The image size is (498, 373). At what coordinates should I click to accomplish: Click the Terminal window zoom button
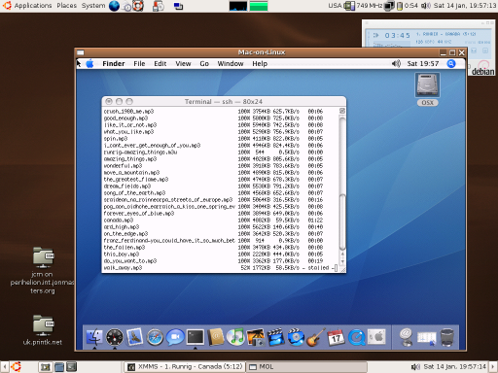[x=129, y=101]
